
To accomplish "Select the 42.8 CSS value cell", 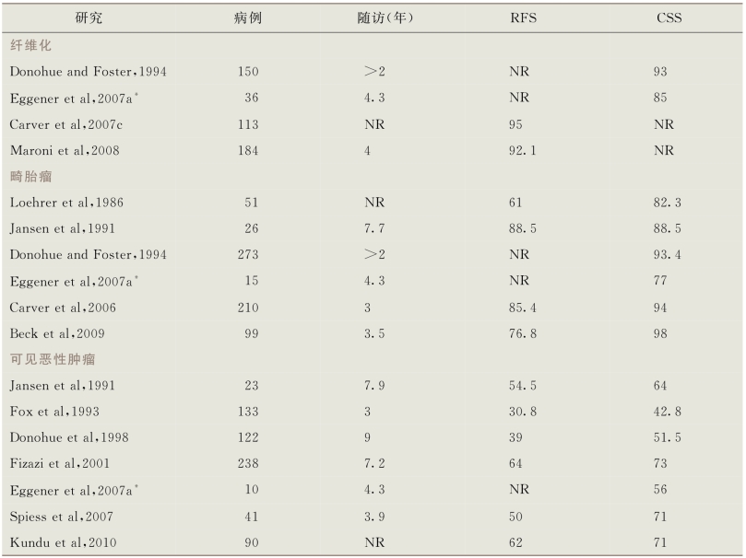I will 667,412.
